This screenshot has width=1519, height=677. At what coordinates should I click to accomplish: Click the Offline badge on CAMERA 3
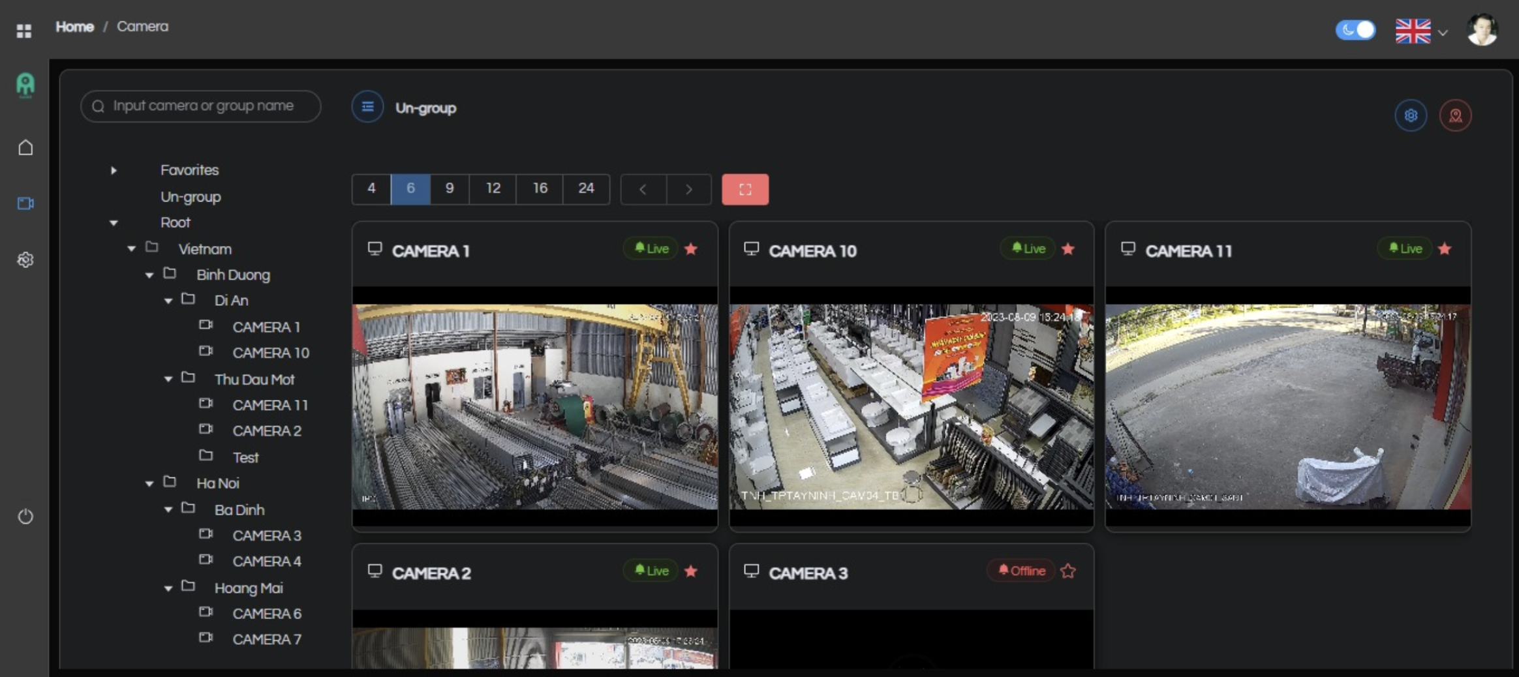tap(1021, 571)
